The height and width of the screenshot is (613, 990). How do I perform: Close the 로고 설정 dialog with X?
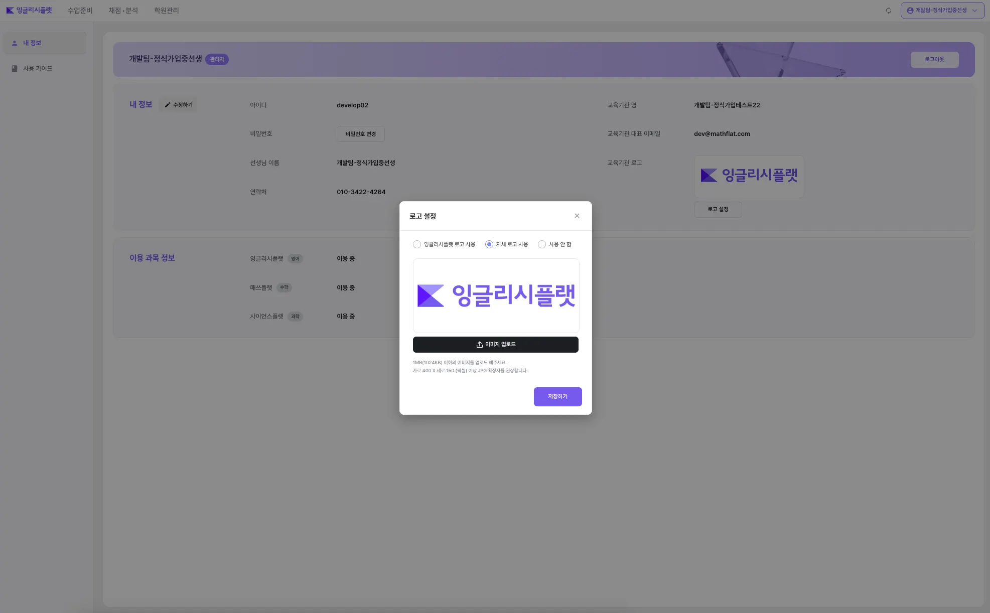pyautogui.click(x=577, y=216)
